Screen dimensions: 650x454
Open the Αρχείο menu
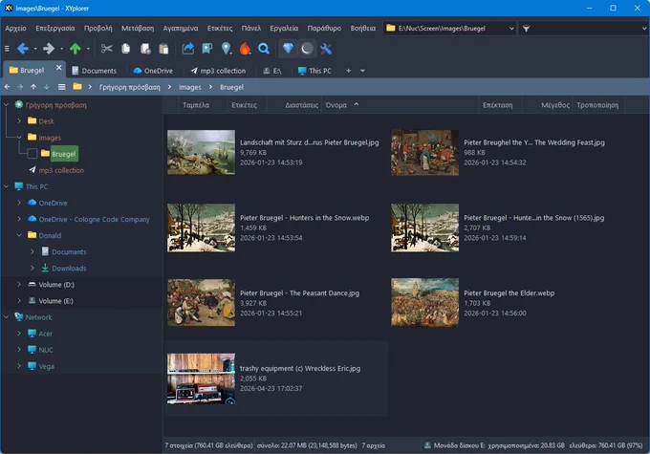[x=15, y=28]
